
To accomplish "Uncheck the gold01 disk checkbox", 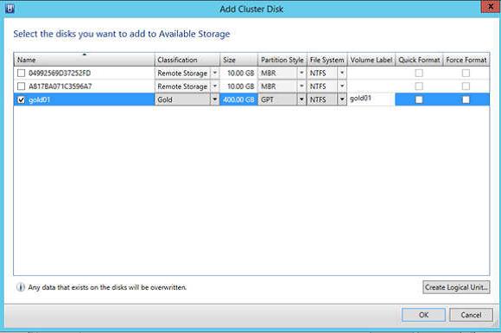I will click(21, 99).
